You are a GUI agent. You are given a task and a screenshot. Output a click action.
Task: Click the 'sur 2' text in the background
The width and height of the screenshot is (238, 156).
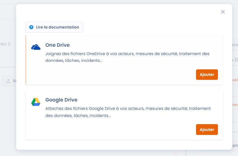click(6, 44)
